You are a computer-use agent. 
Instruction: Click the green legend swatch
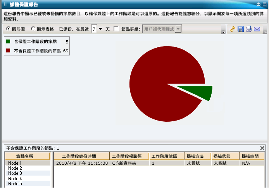click(8, 41)
